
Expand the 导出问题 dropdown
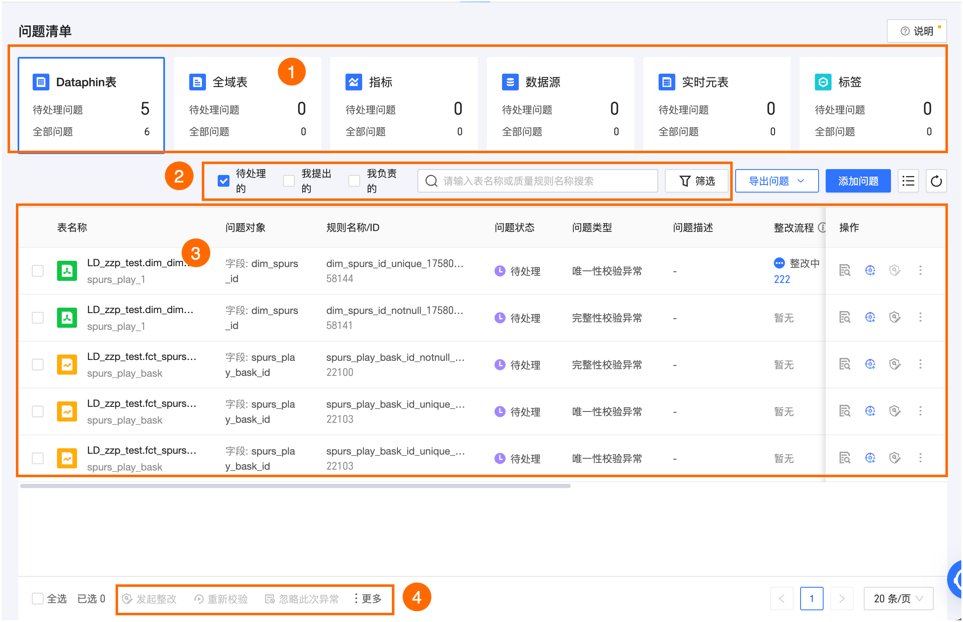click(776, 181)
